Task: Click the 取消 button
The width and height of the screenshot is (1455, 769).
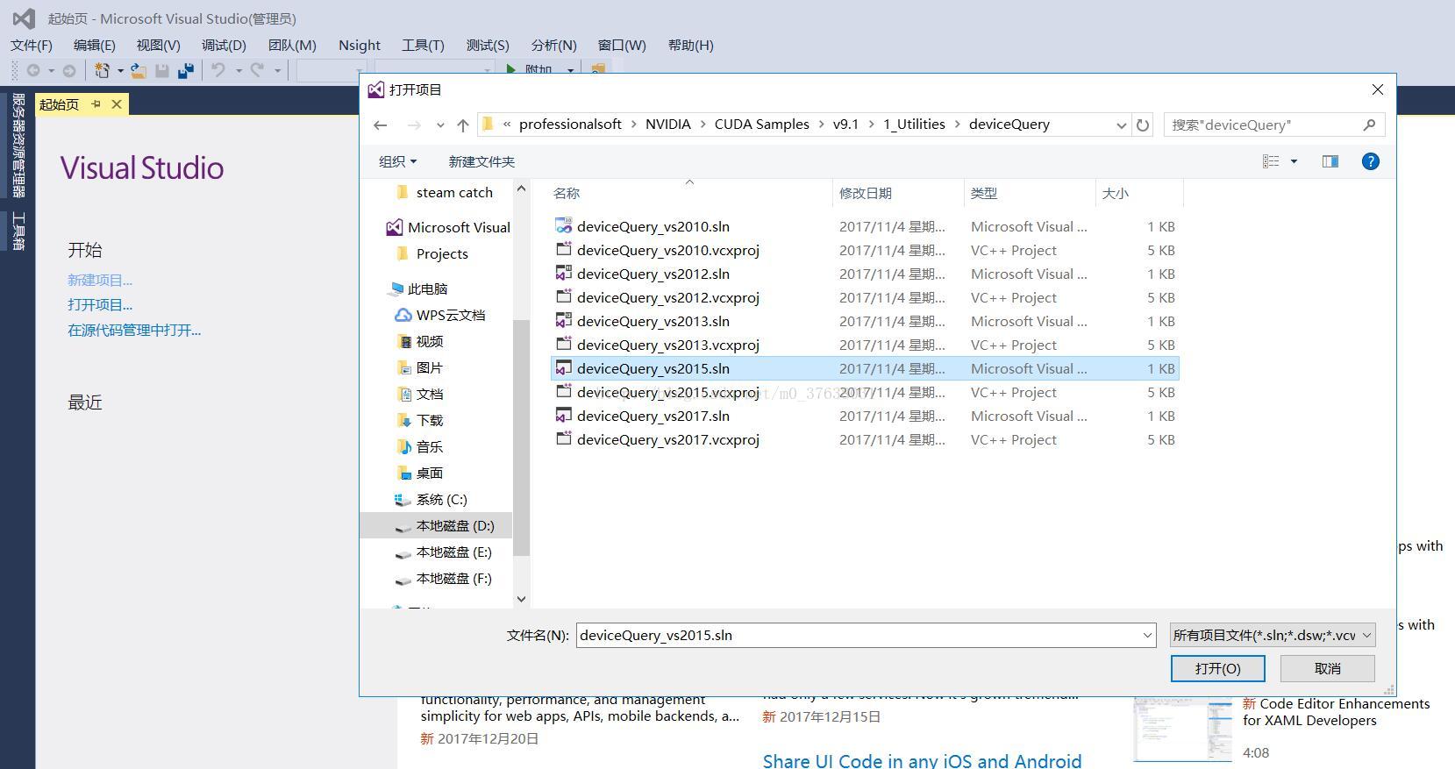Action: coord(1327,668)
